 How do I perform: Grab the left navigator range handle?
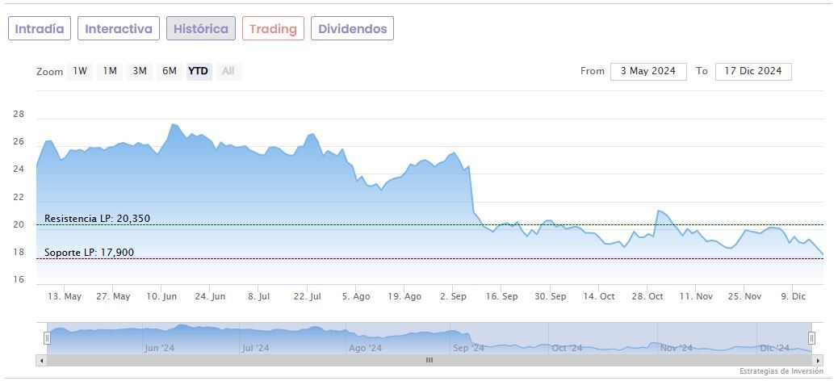click(x=47, y=338)
